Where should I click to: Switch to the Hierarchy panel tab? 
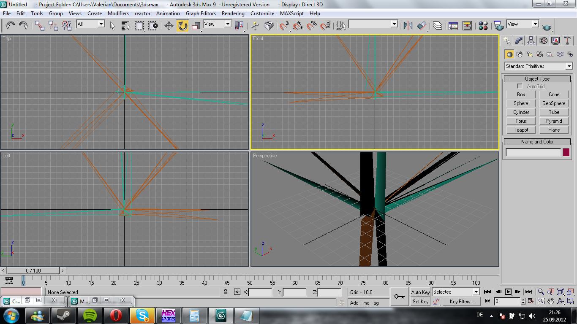point(531,40)
